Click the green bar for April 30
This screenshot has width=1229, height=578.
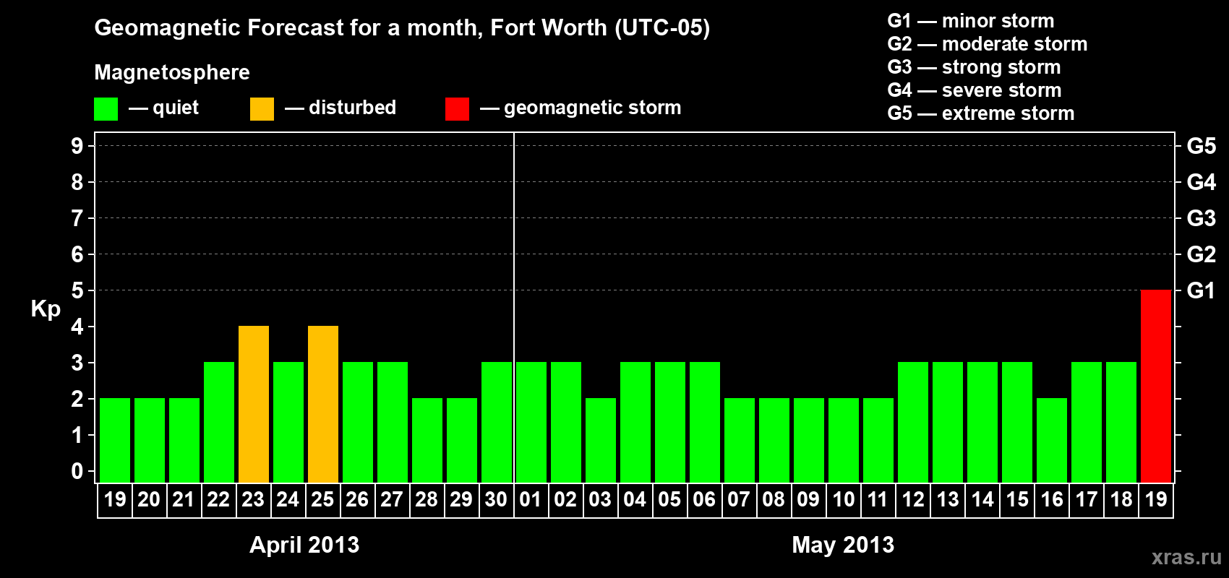tap(497, 422)
